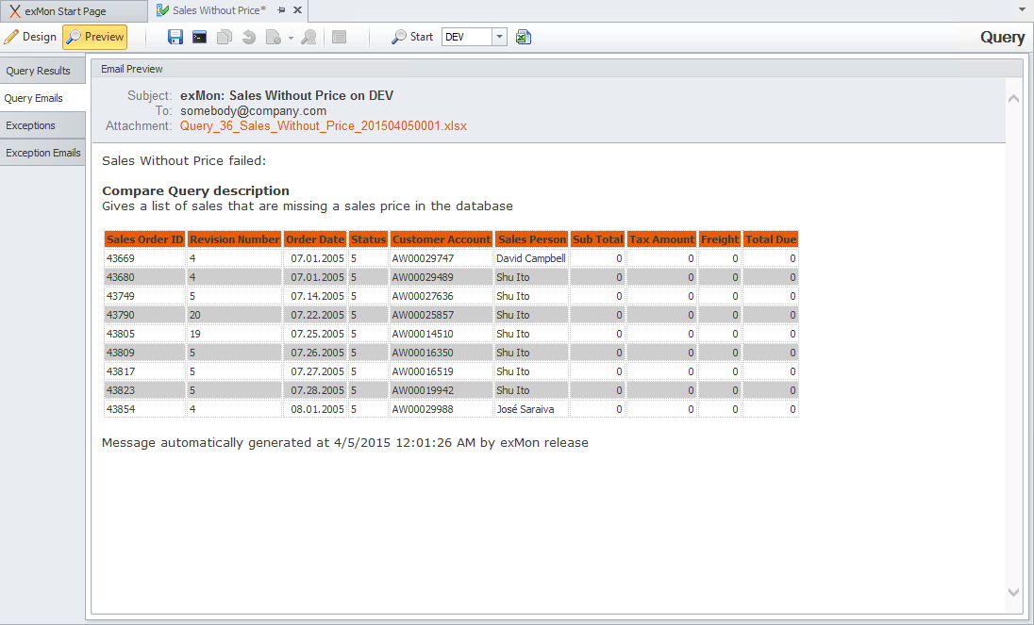The height and width of the screenshot is (625, 1034).
Task: Select sales order ID 43823
Action: click(x=121, y=390)
